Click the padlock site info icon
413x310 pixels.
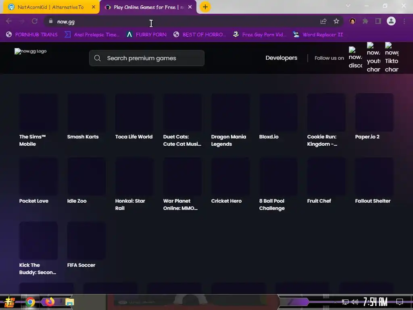click(51, 21)
